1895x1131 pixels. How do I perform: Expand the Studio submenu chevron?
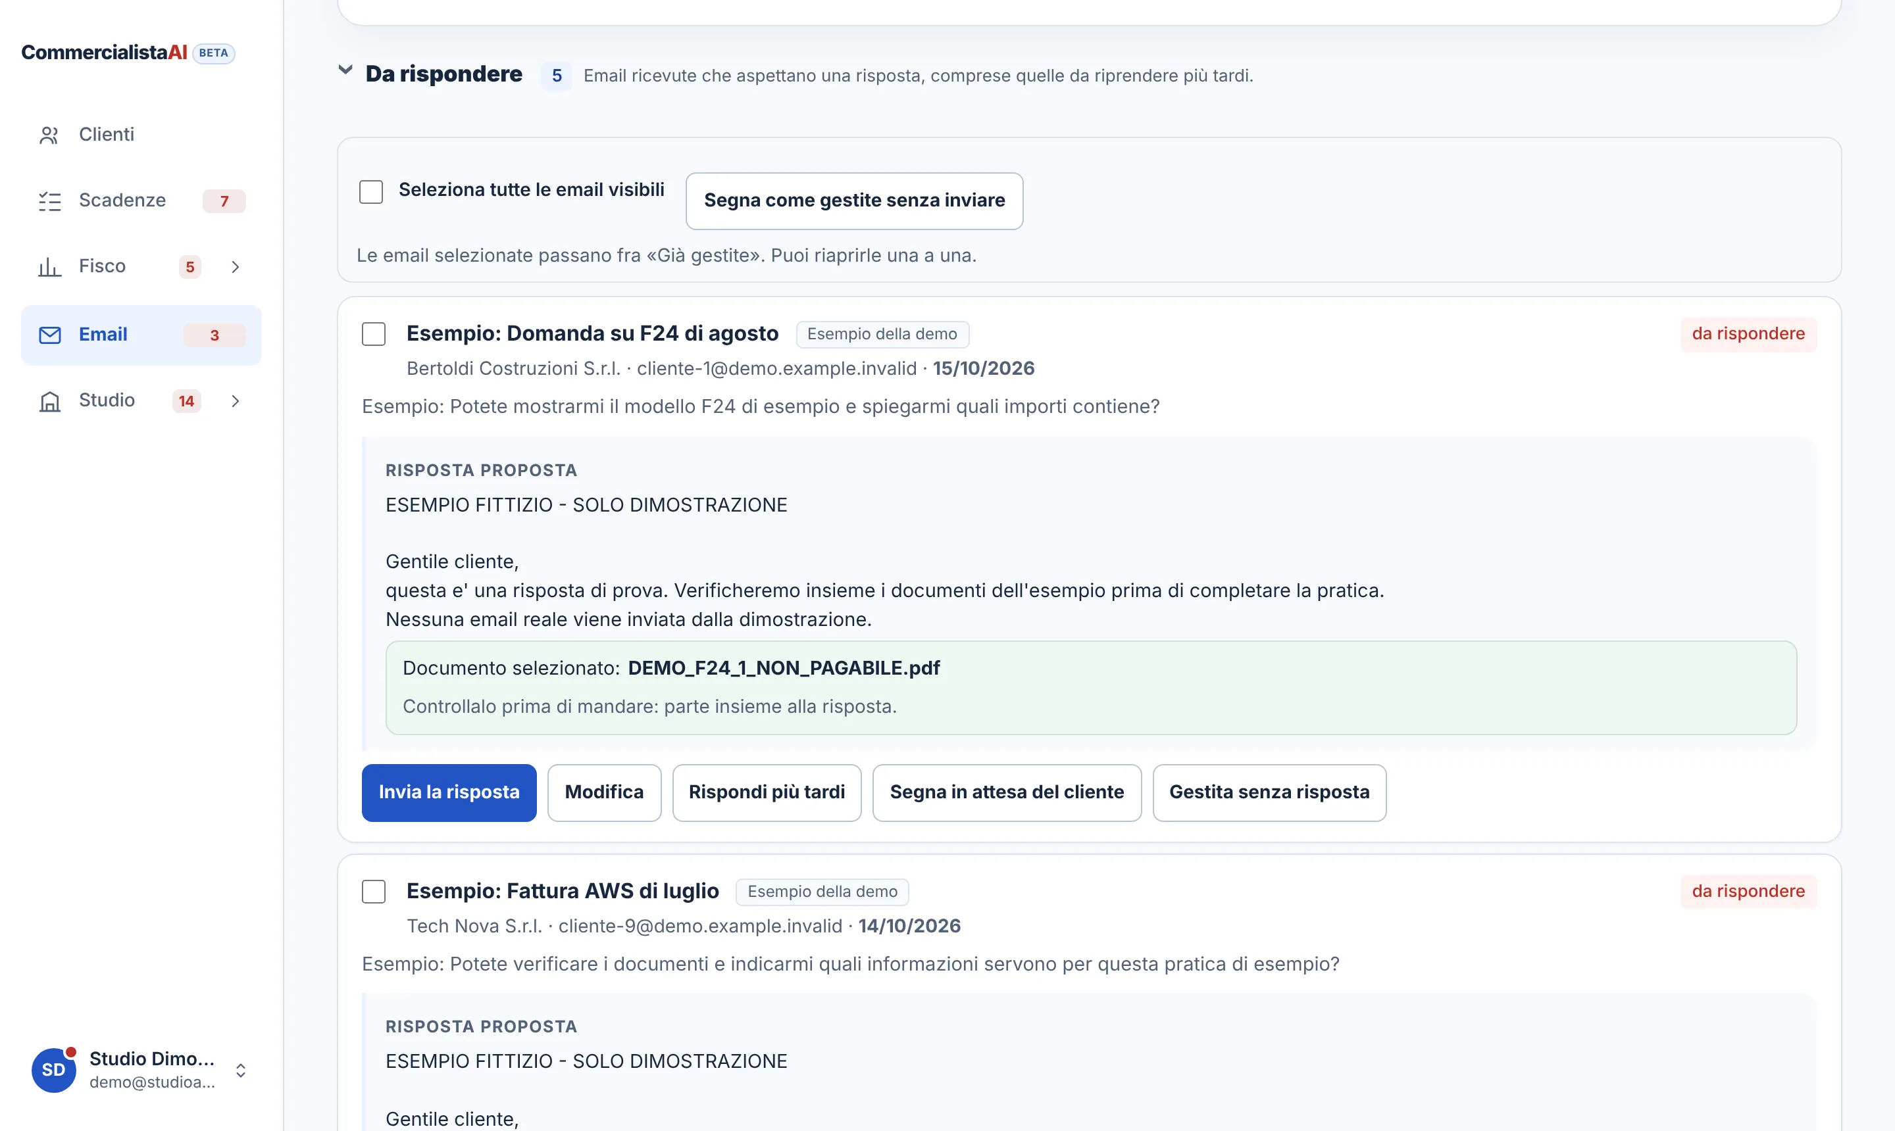pos(235,401)
